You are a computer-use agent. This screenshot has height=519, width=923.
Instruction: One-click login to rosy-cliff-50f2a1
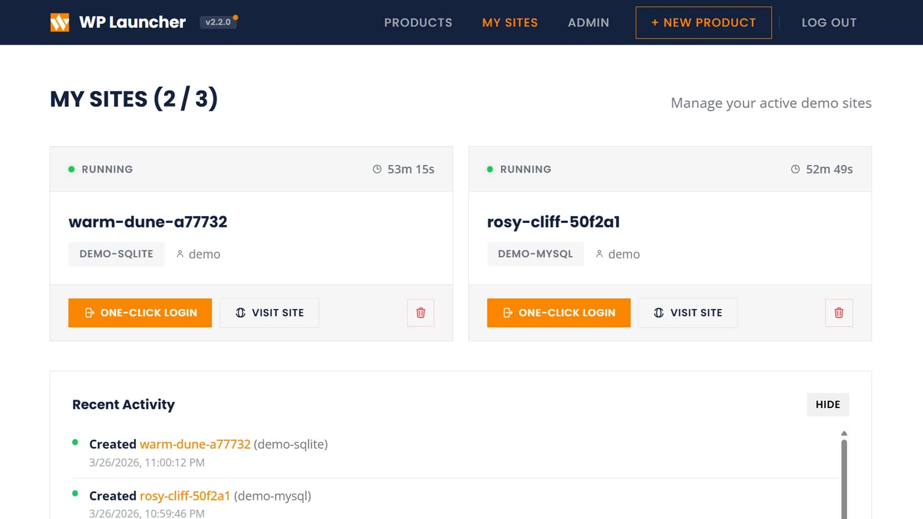tap(559, 313)
